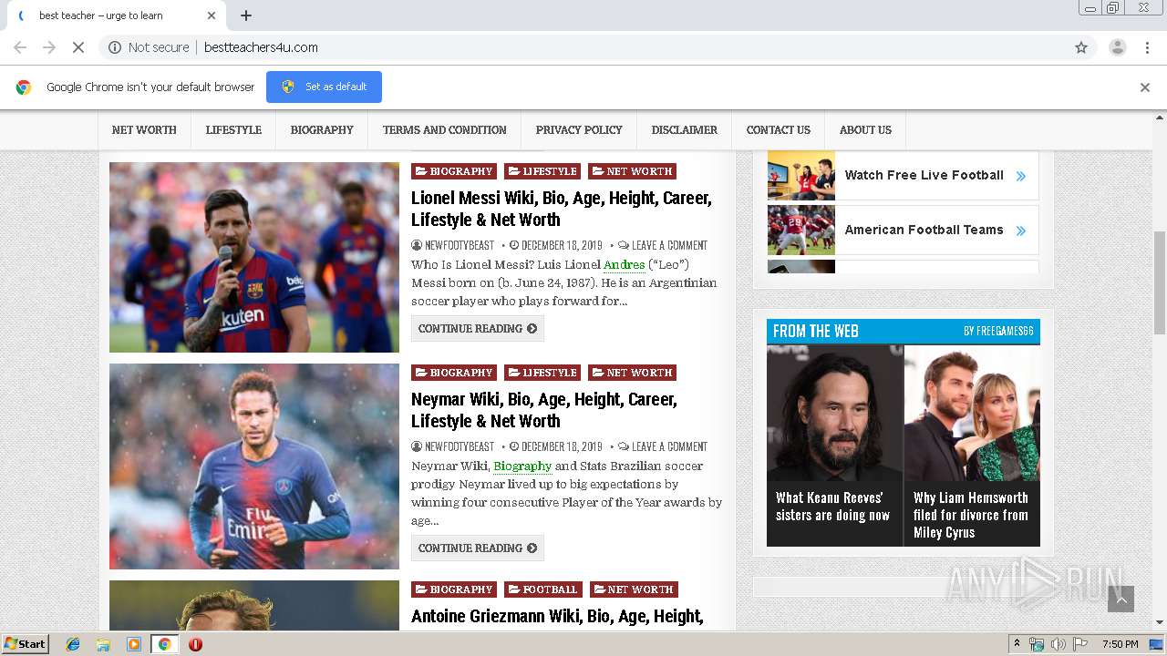Screen dimensions: 1167x656
Task: Open Neymar article thumbnail
Action: 254,466
